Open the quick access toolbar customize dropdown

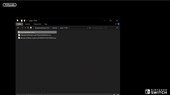(27, 21)
